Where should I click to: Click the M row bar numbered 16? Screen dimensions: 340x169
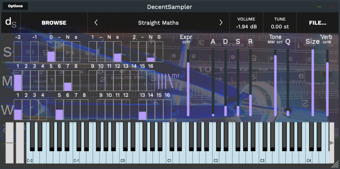click(x=151, y=81)
